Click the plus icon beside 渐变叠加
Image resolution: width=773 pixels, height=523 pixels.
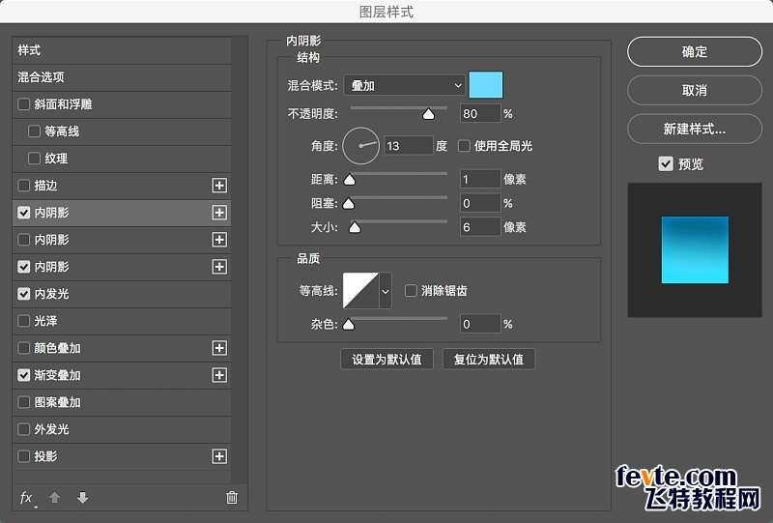(x=219, y=375)
